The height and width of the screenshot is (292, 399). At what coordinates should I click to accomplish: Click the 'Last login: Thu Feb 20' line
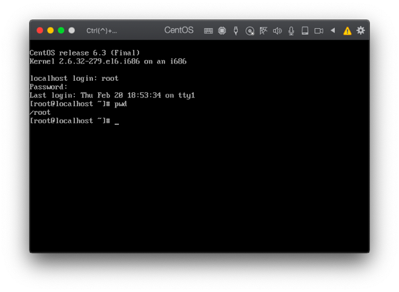[112, 96]
